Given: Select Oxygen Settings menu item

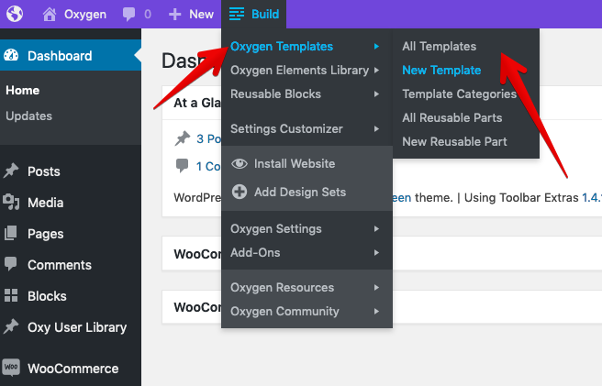Looking at the screenshot, I should pyautogui.click(x=275, y=229).
